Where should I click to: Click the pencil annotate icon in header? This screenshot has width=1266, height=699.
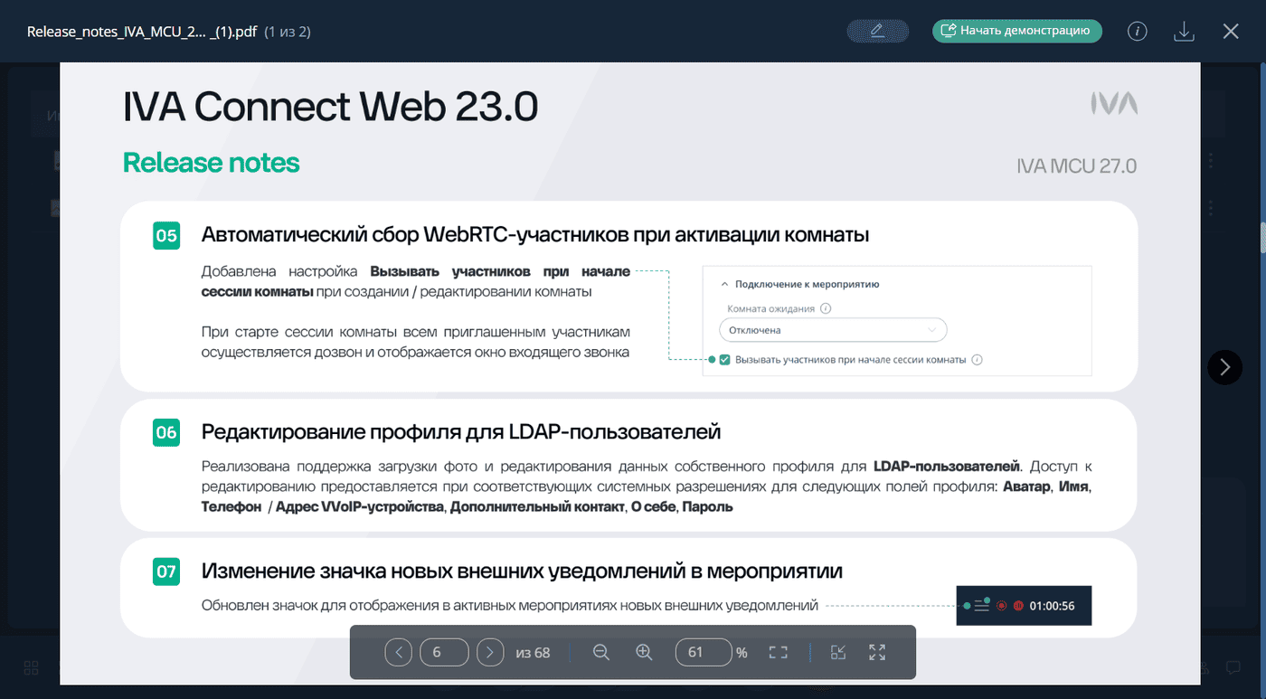(877, 31)
